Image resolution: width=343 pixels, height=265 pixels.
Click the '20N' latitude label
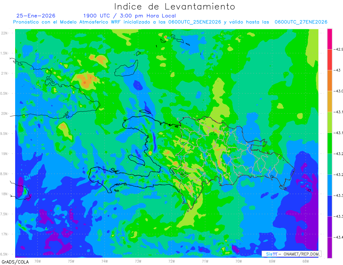[x=5, y=114]
